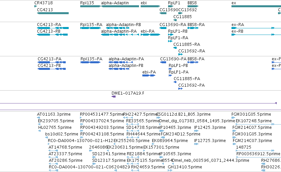Select the CR43718 gene label
This screenshot has height=172, width=281.
(x=44, y=3)
